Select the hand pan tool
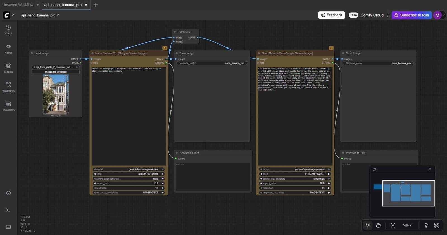The image size is (447, 235). (x=378, y=225)
